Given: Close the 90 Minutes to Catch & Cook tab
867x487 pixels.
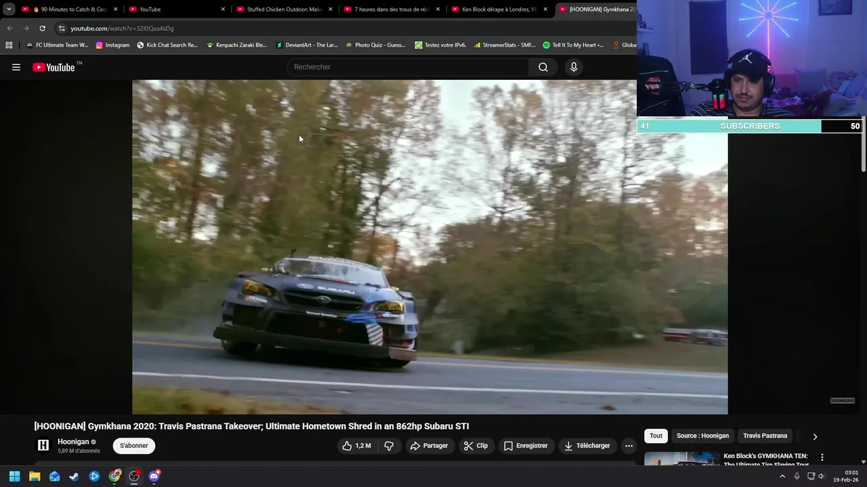Looking at the screenshot, I should pyautogui.click(x=115, y=9).
